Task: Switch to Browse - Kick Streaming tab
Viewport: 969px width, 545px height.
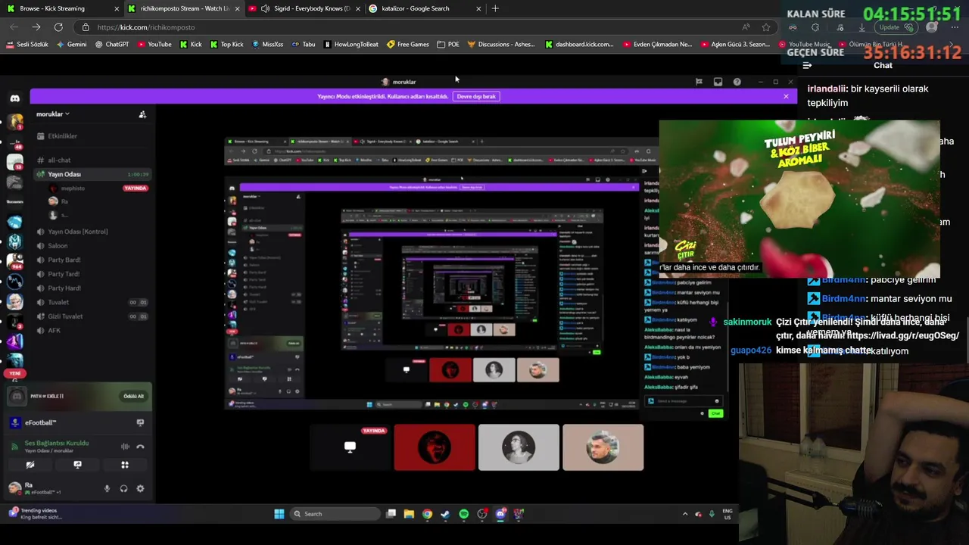Action: tap(62, 8)
